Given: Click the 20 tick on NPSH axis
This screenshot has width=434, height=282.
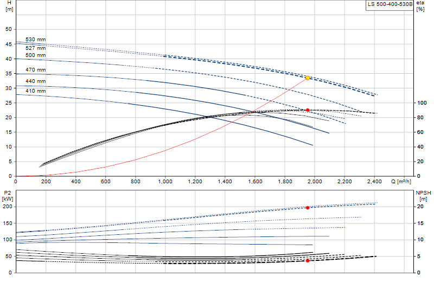Looking at the screenshot, I should [x=420, y=207].
